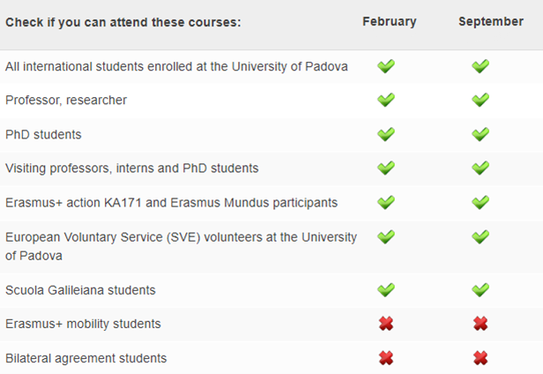Click February checkmark for PhD students row
Image resolution: width=543 pixels, height=374 pixels.
pyautogui.click(x=386, y=134)
